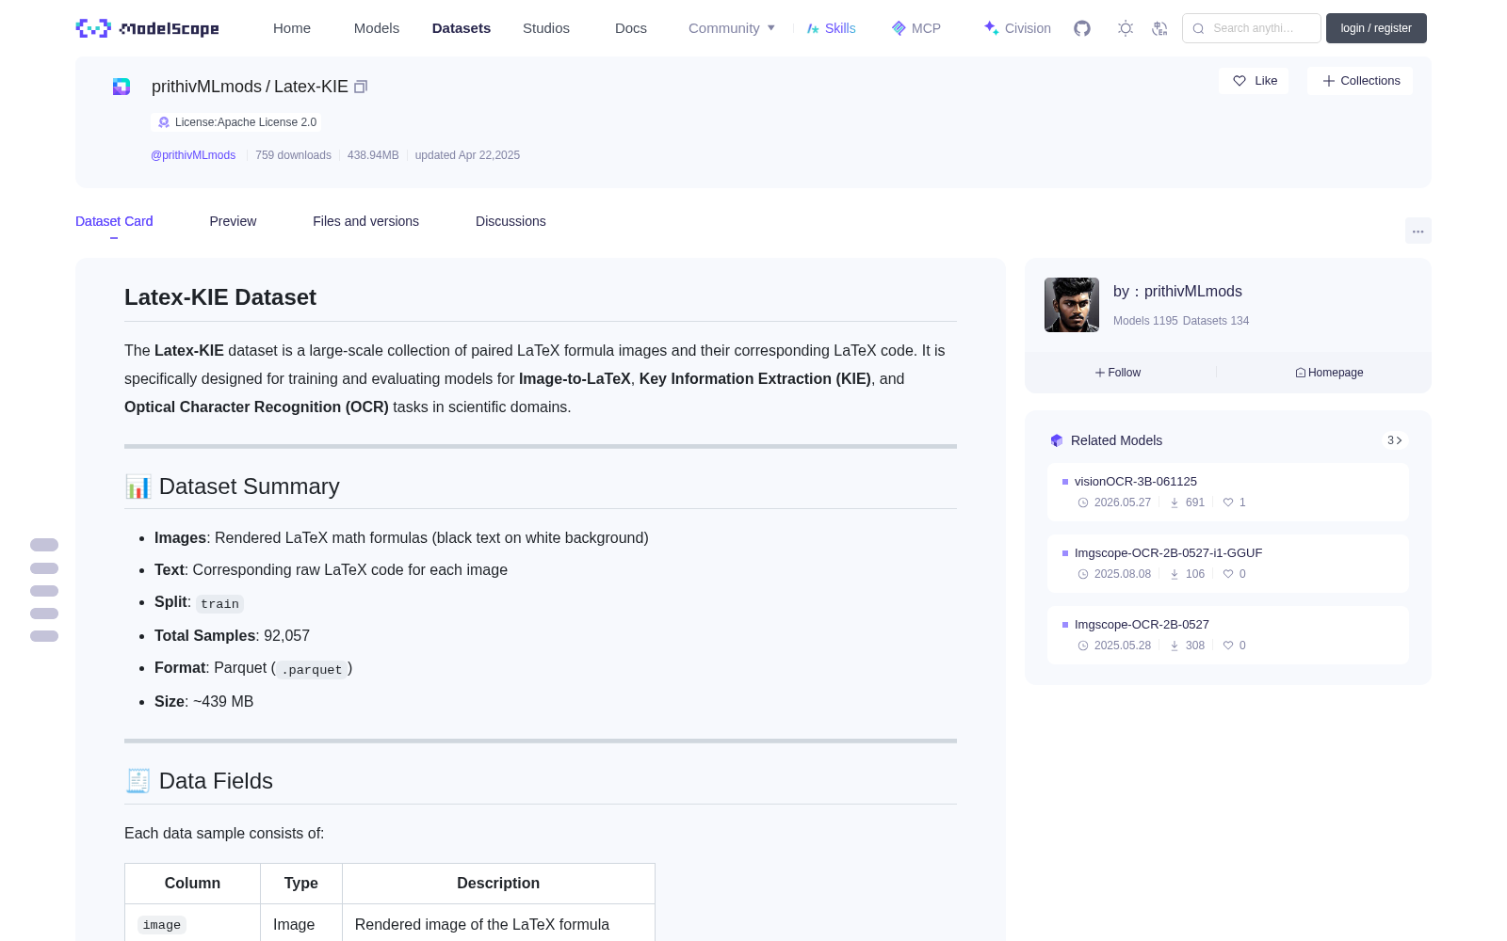Open the GitHub icon link
Screen dimensions: 1507x941
1082,28
